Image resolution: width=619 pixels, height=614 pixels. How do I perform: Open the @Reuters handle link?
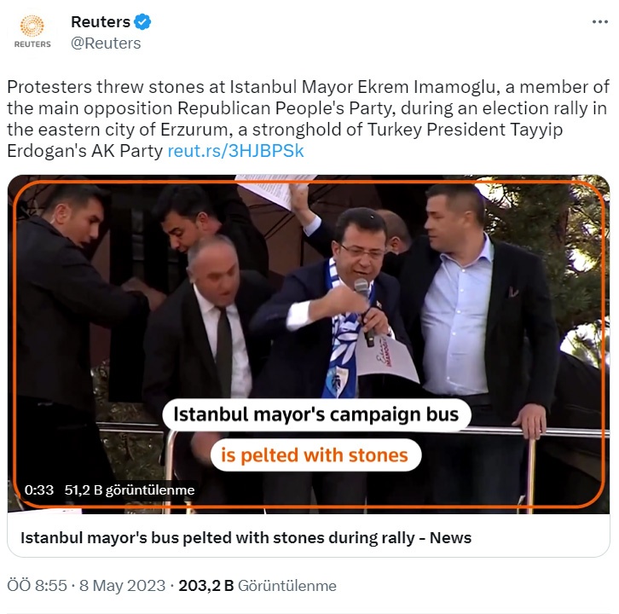click(x=106, y=43)
